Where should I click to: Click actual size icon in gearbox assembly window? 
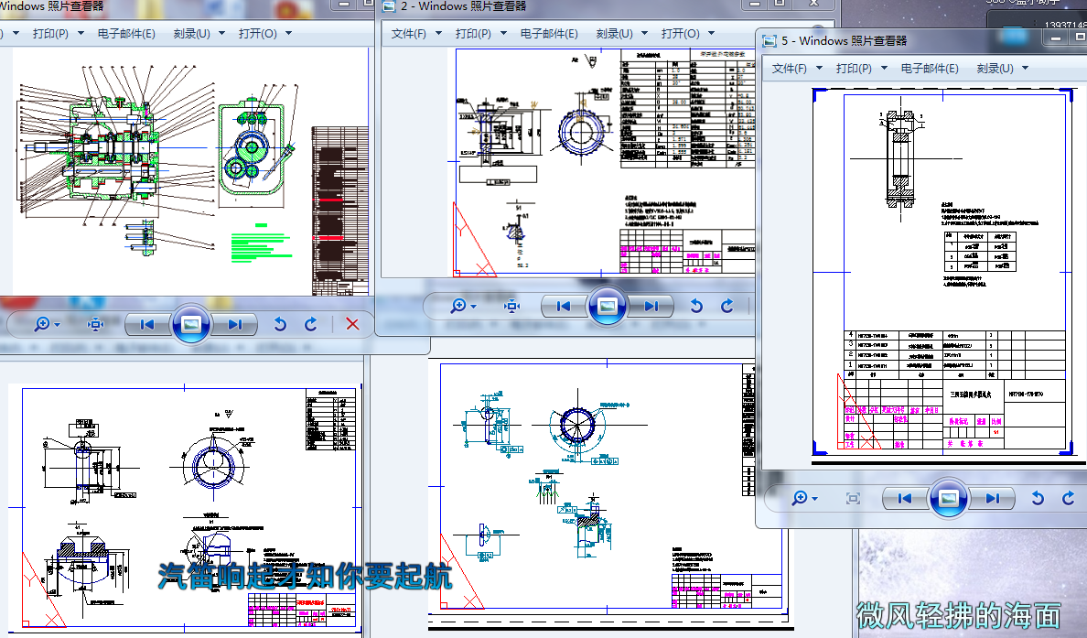pyautogui.click(x=96, y=324)
